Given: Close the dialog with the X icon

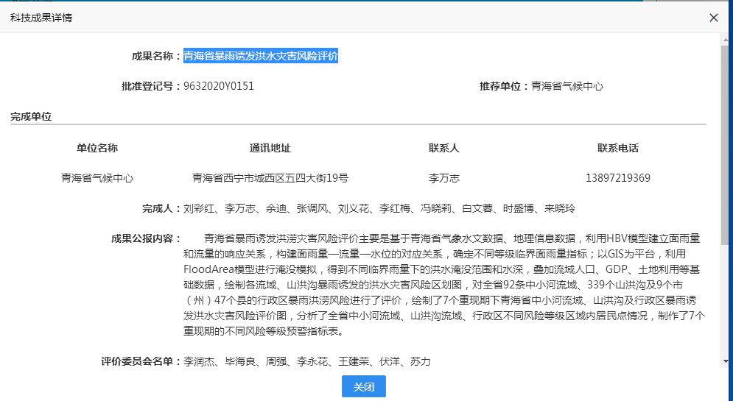Looking at the screenshot, I should pos(713,18).
